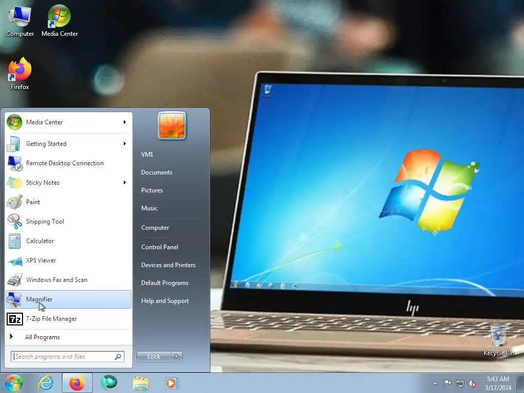Select the Windows Fax and Scan label
The image size is (524, 393).
coord(56,280)
